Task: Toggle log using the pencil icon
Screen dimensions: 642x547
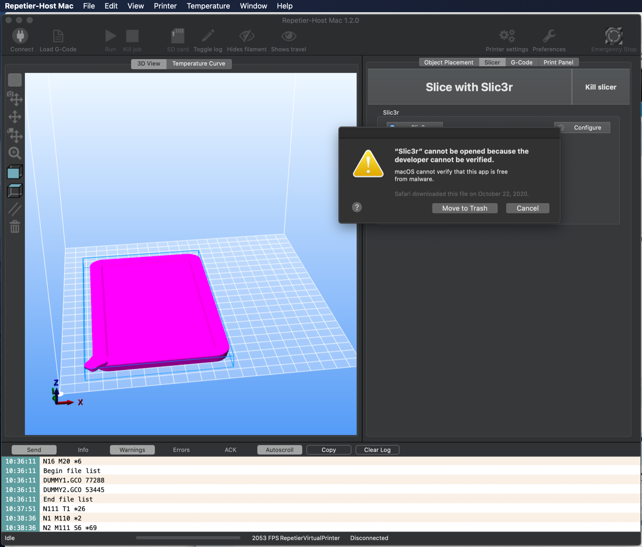Action: [x=208, y=36]
